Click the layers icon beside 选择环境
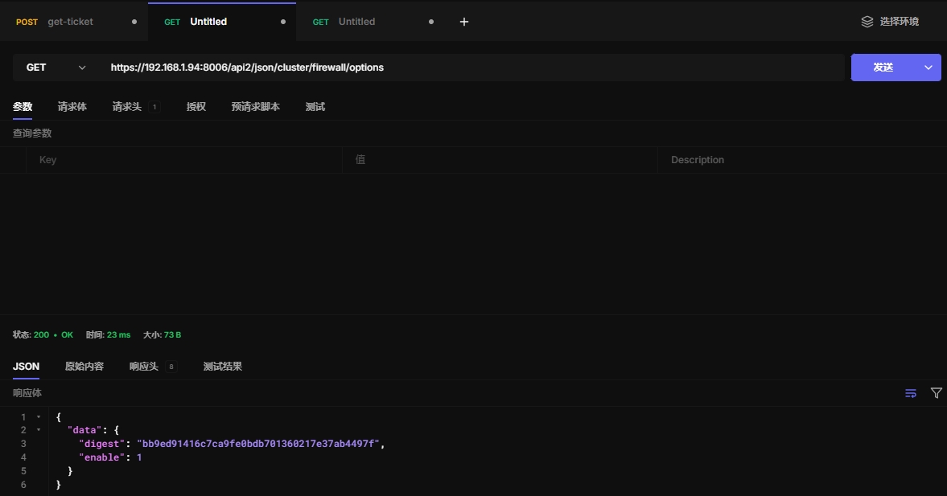 (x=867, y=22)
